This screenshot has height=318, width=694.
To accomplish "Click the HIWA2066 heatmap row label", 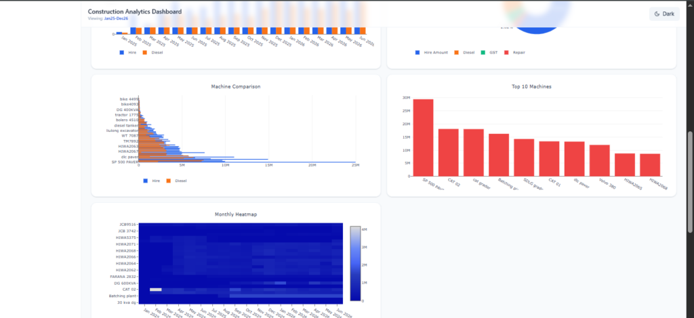I will coord(126,256).
